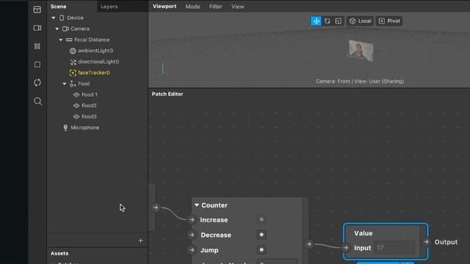Image resolution: width=470 pixels, height=264 pixels.
Task: Select faceTracker0 in the scene tree
Action: [94, 73]
